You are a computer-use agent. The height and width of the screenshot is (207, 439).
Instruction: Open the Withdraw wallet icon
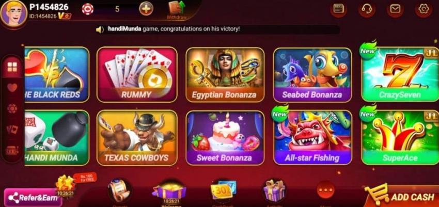click(176, 10)
